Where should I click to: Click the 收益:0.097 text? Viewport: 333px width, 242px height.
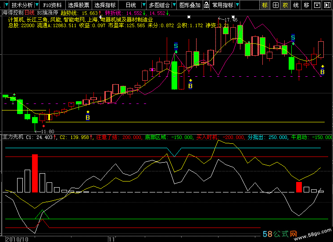(92, 26)
